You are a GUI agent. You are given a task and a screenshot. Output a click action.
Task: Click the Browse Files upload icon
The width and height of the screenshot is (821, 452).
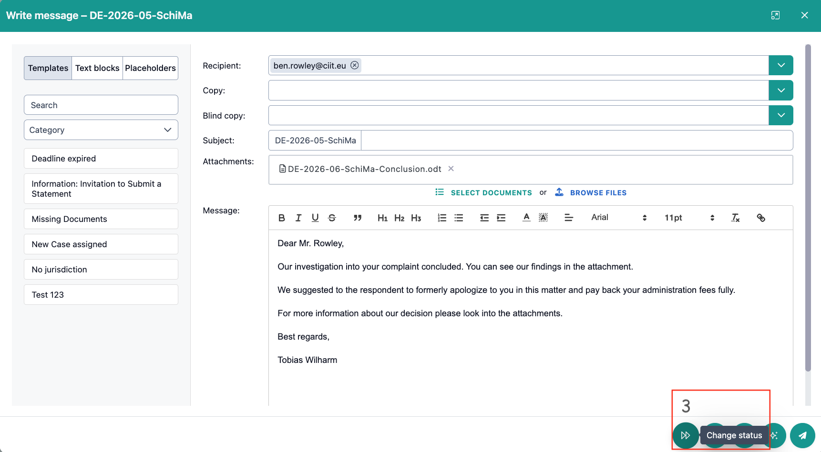coord(559,192)
